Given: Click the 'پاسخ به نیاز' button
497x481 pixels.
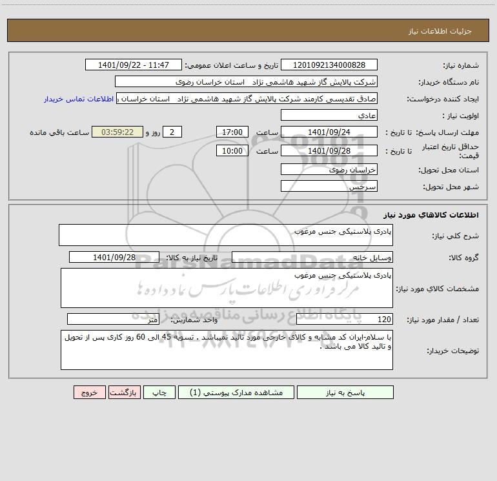Looking at the screenshot, I should [x=345, y=392].
